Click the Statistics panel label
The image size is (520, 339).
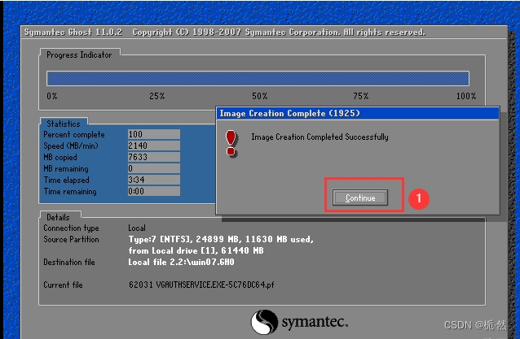pos(64,124)
